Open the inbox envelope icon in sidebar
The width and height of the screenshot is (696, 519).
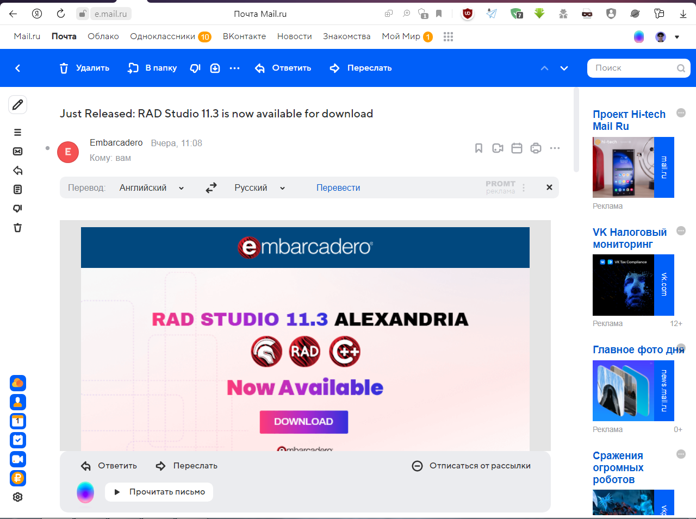click(18, 151)
